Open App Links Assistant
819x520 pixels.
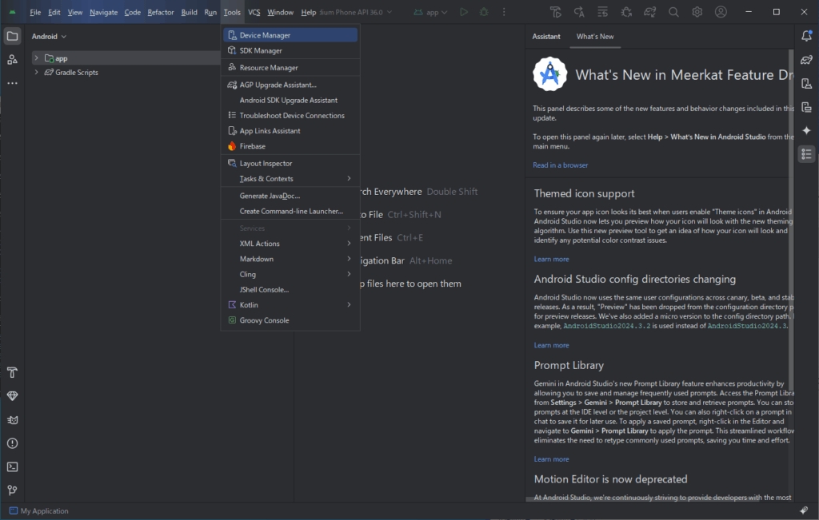pyautogui.click(x=290, y=131)
